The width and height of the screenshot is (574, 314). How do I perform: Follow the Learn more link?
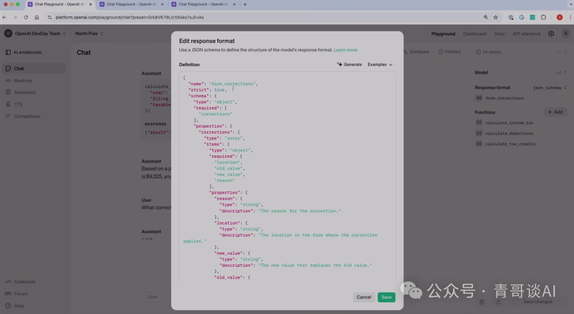point(345,50)
